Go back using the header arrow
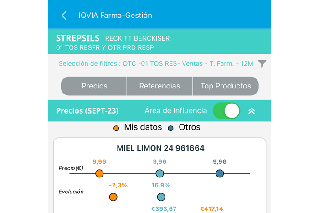Screen dimensions: 319x213 tap(64, 16)
